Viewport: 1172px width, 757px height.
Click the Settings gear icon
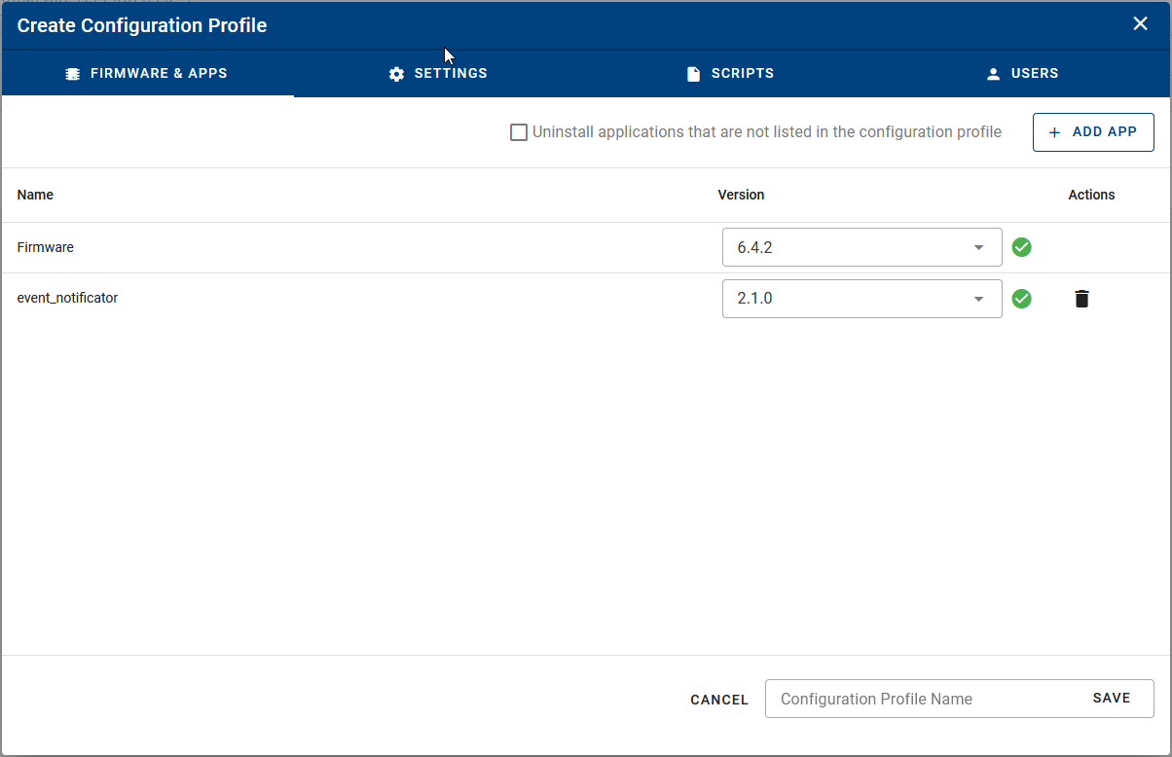pyautogui.click(x=395, y=73)
